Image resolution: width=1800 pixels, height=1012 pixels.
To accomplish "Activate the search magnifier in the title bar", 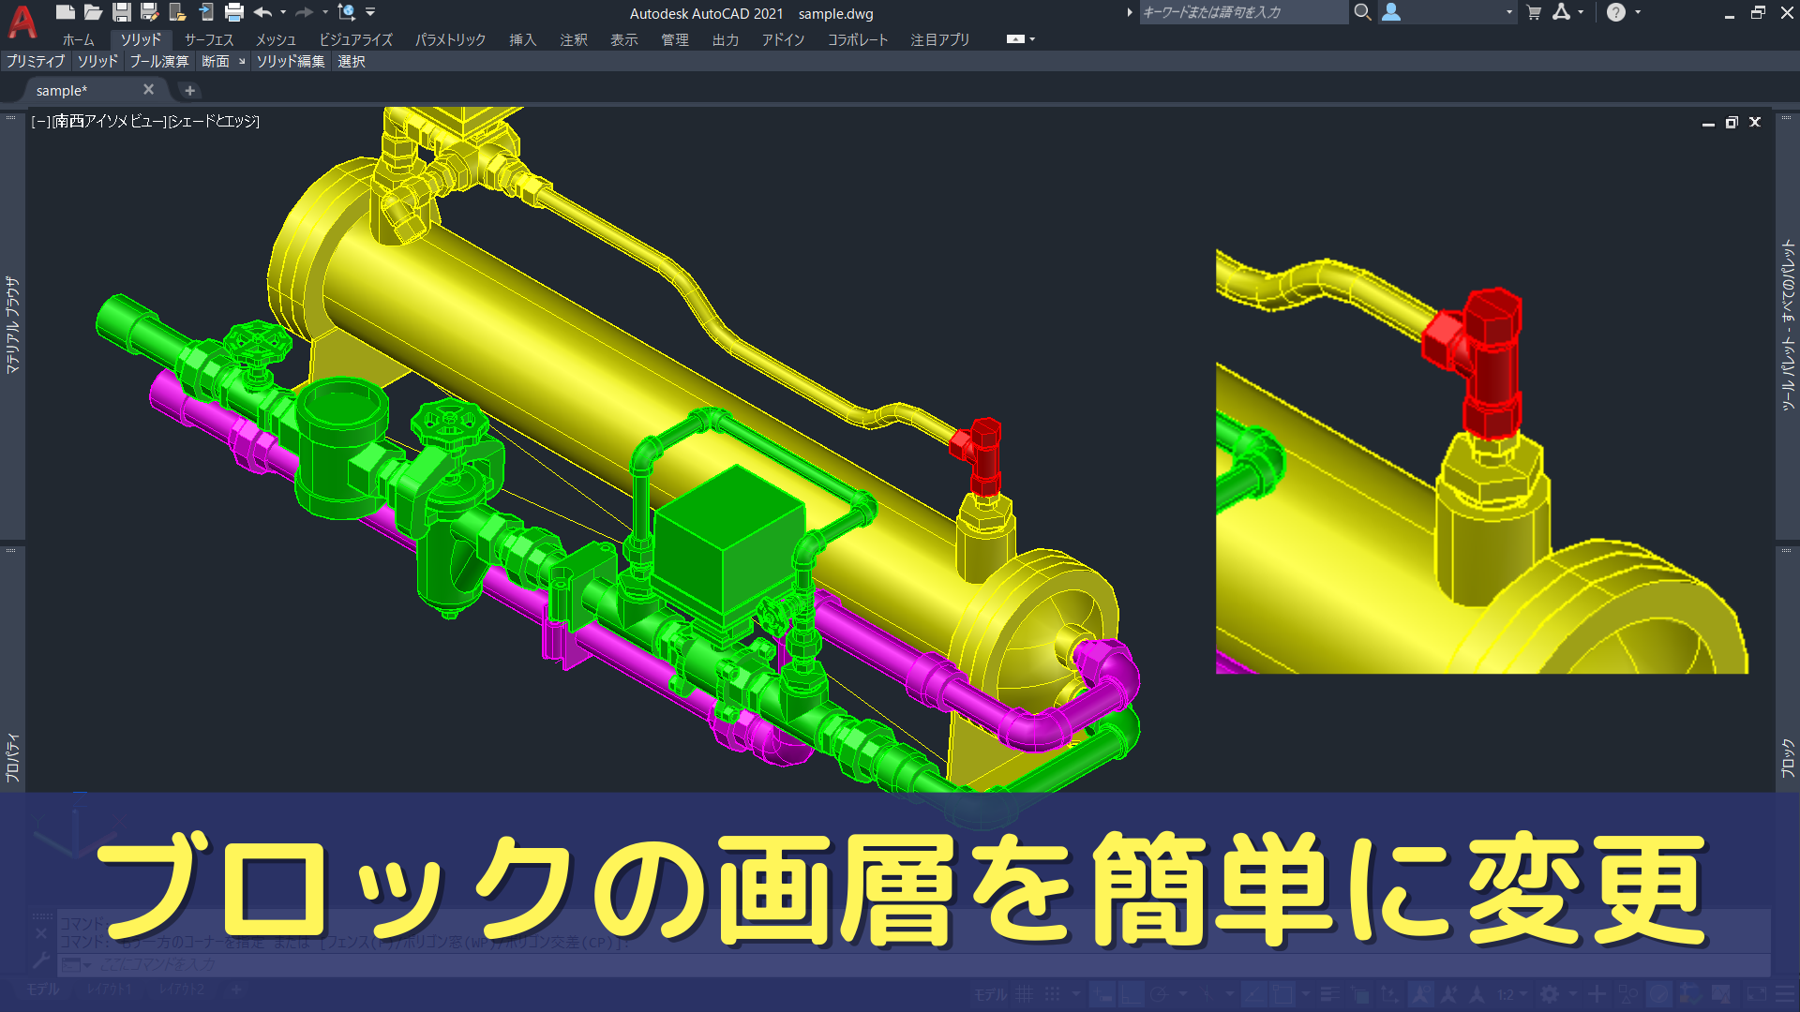I will point(1363,13).
